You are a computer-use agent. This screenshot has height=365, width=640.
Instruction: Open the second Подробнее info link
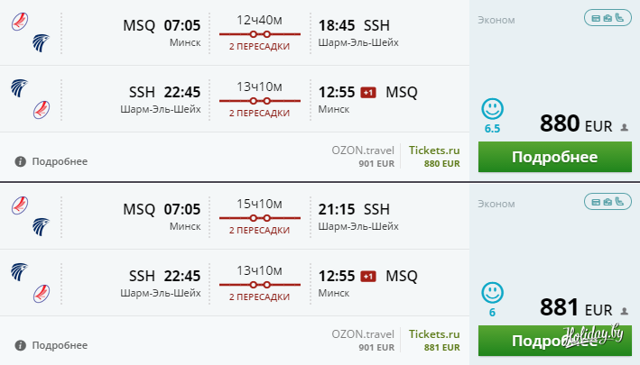(60, 345)
